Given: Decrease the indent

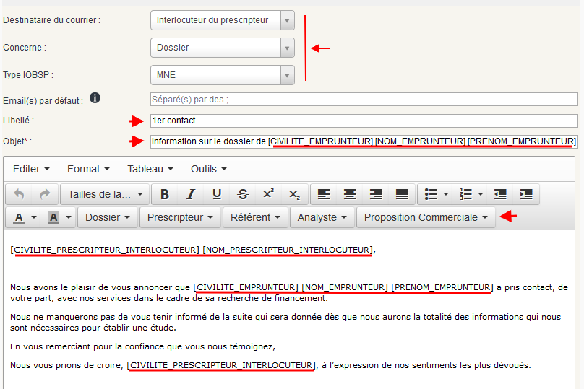Looking at the screenshot, I should coord(500,194).
